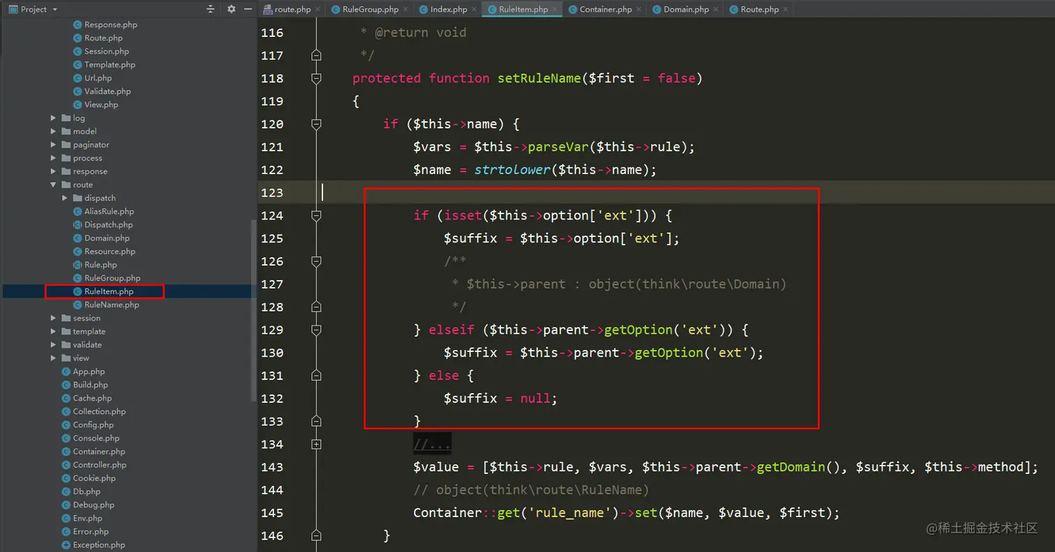This screenshot has width=1055, height=552.
Task: Open Url.php in project tree
Action: [x=92, y=78]
